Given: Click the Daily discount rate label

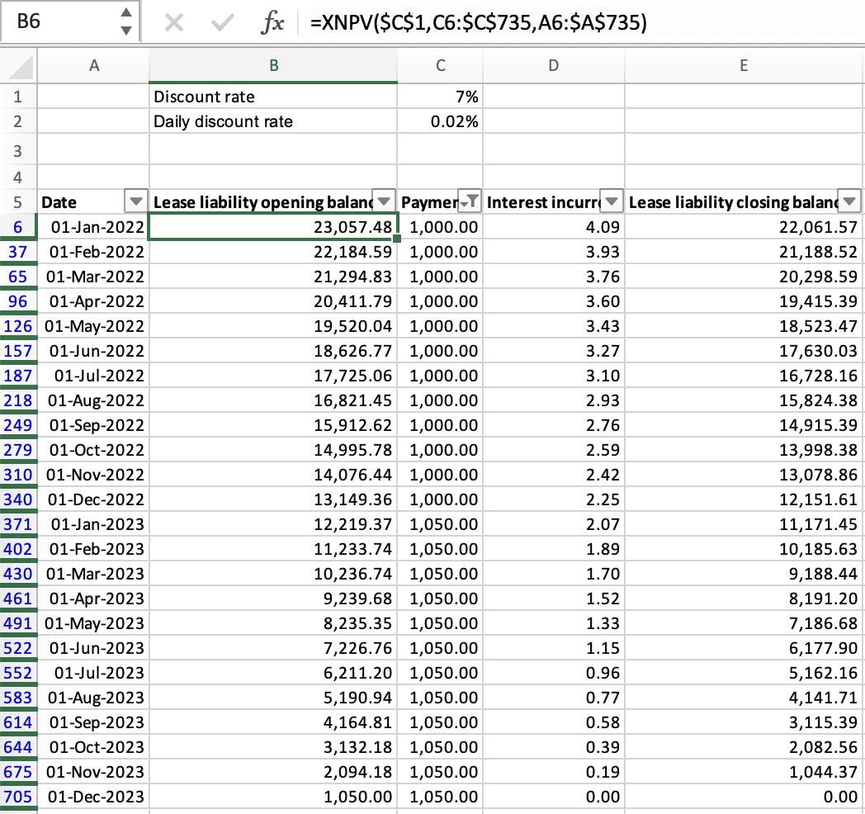Looking at the screenshot, I should point(273,121).
